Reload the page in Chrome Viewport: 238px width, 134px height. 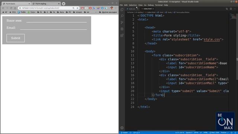pos(11,8)
